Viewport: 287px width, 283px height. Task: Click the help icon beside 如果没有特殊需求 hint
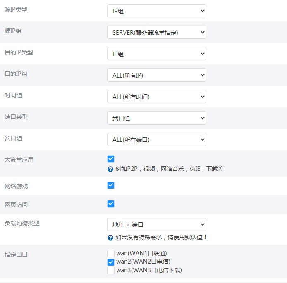click(110, 238)
